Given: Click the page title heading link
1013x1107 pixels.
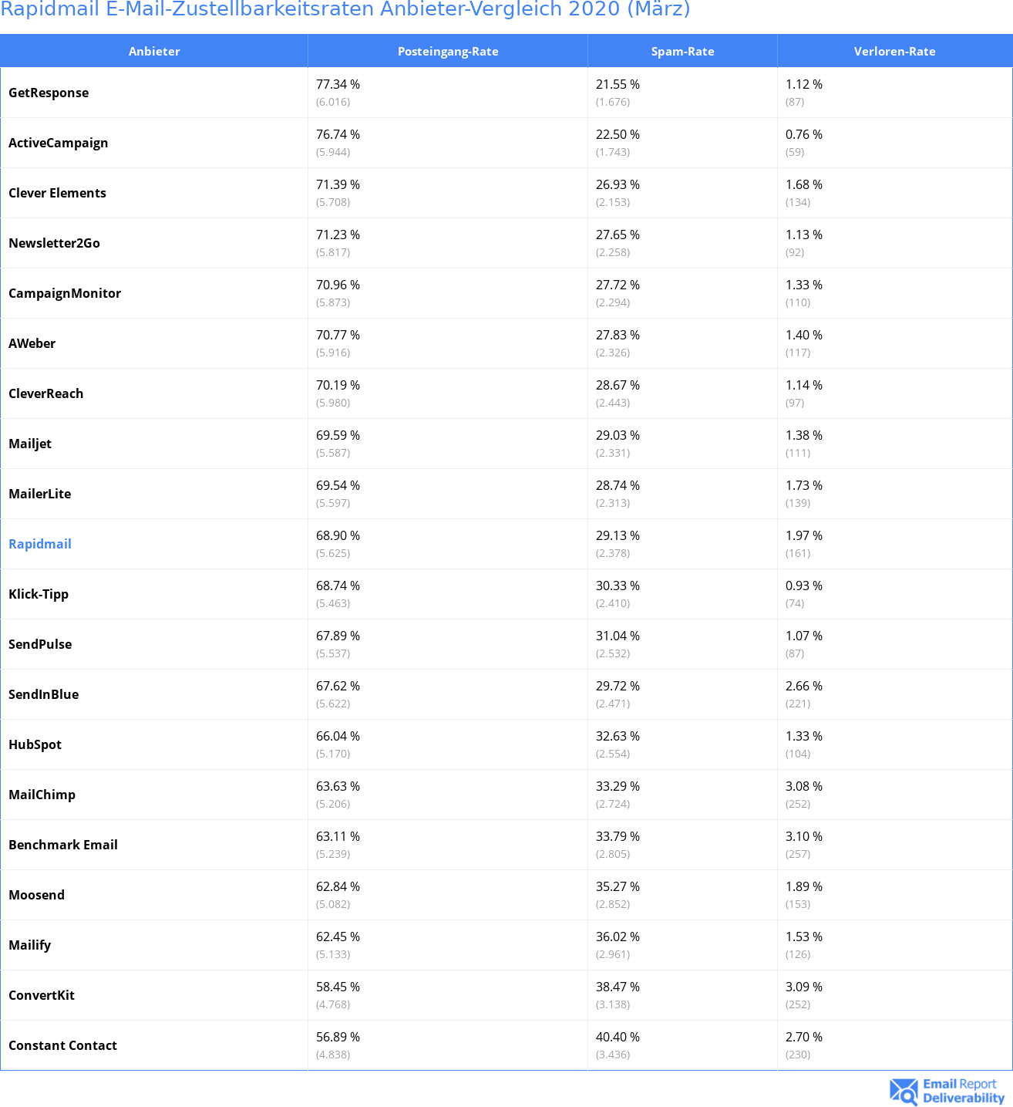Looking at the screenshot, I should tap(345, 9).
